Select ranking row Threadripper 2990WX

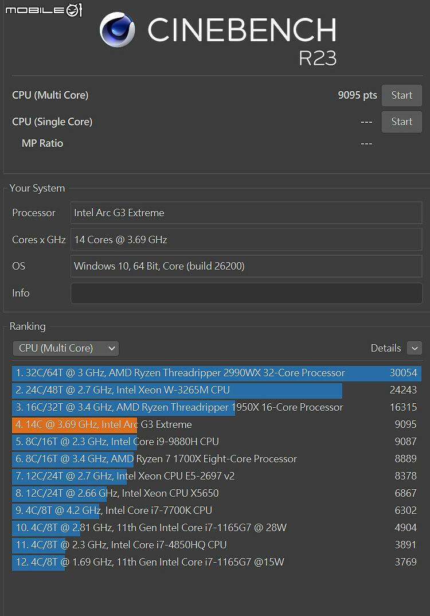click(217, 373)
